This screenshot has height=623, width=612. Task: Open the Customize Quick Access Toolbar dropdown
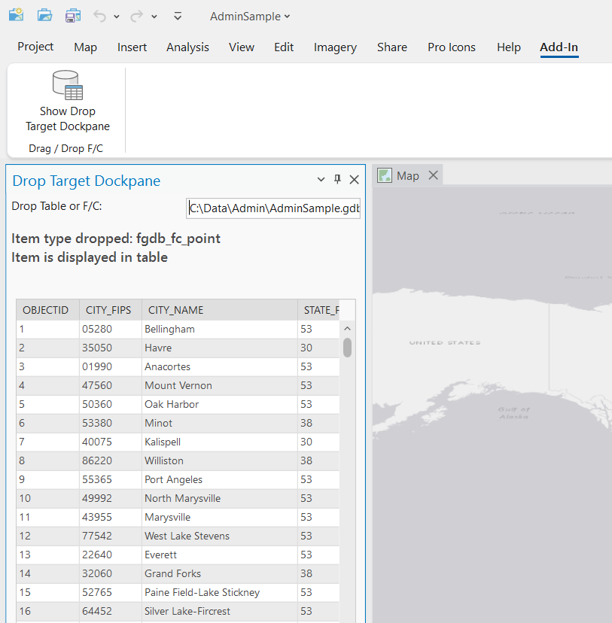pos(178,17)
